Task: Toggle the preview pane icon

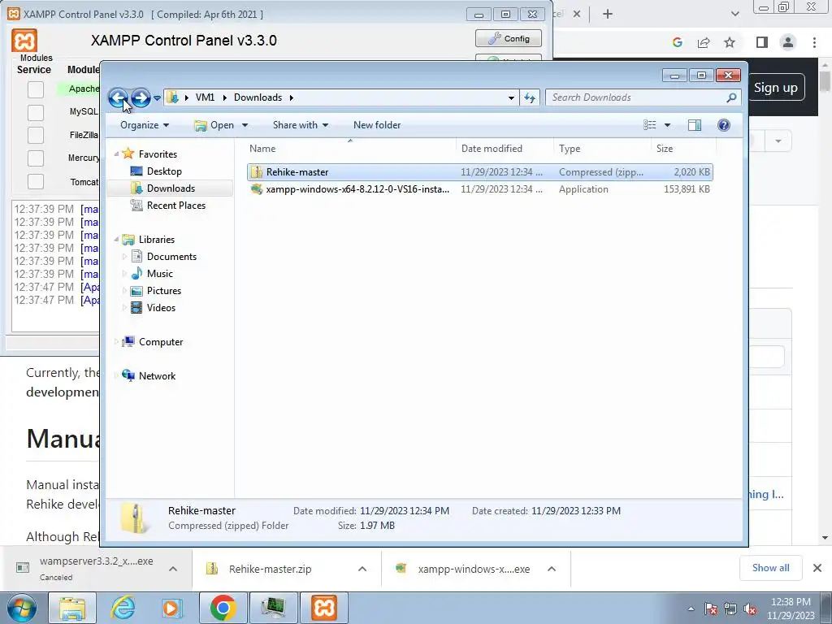Action: [x=695, y=125]
